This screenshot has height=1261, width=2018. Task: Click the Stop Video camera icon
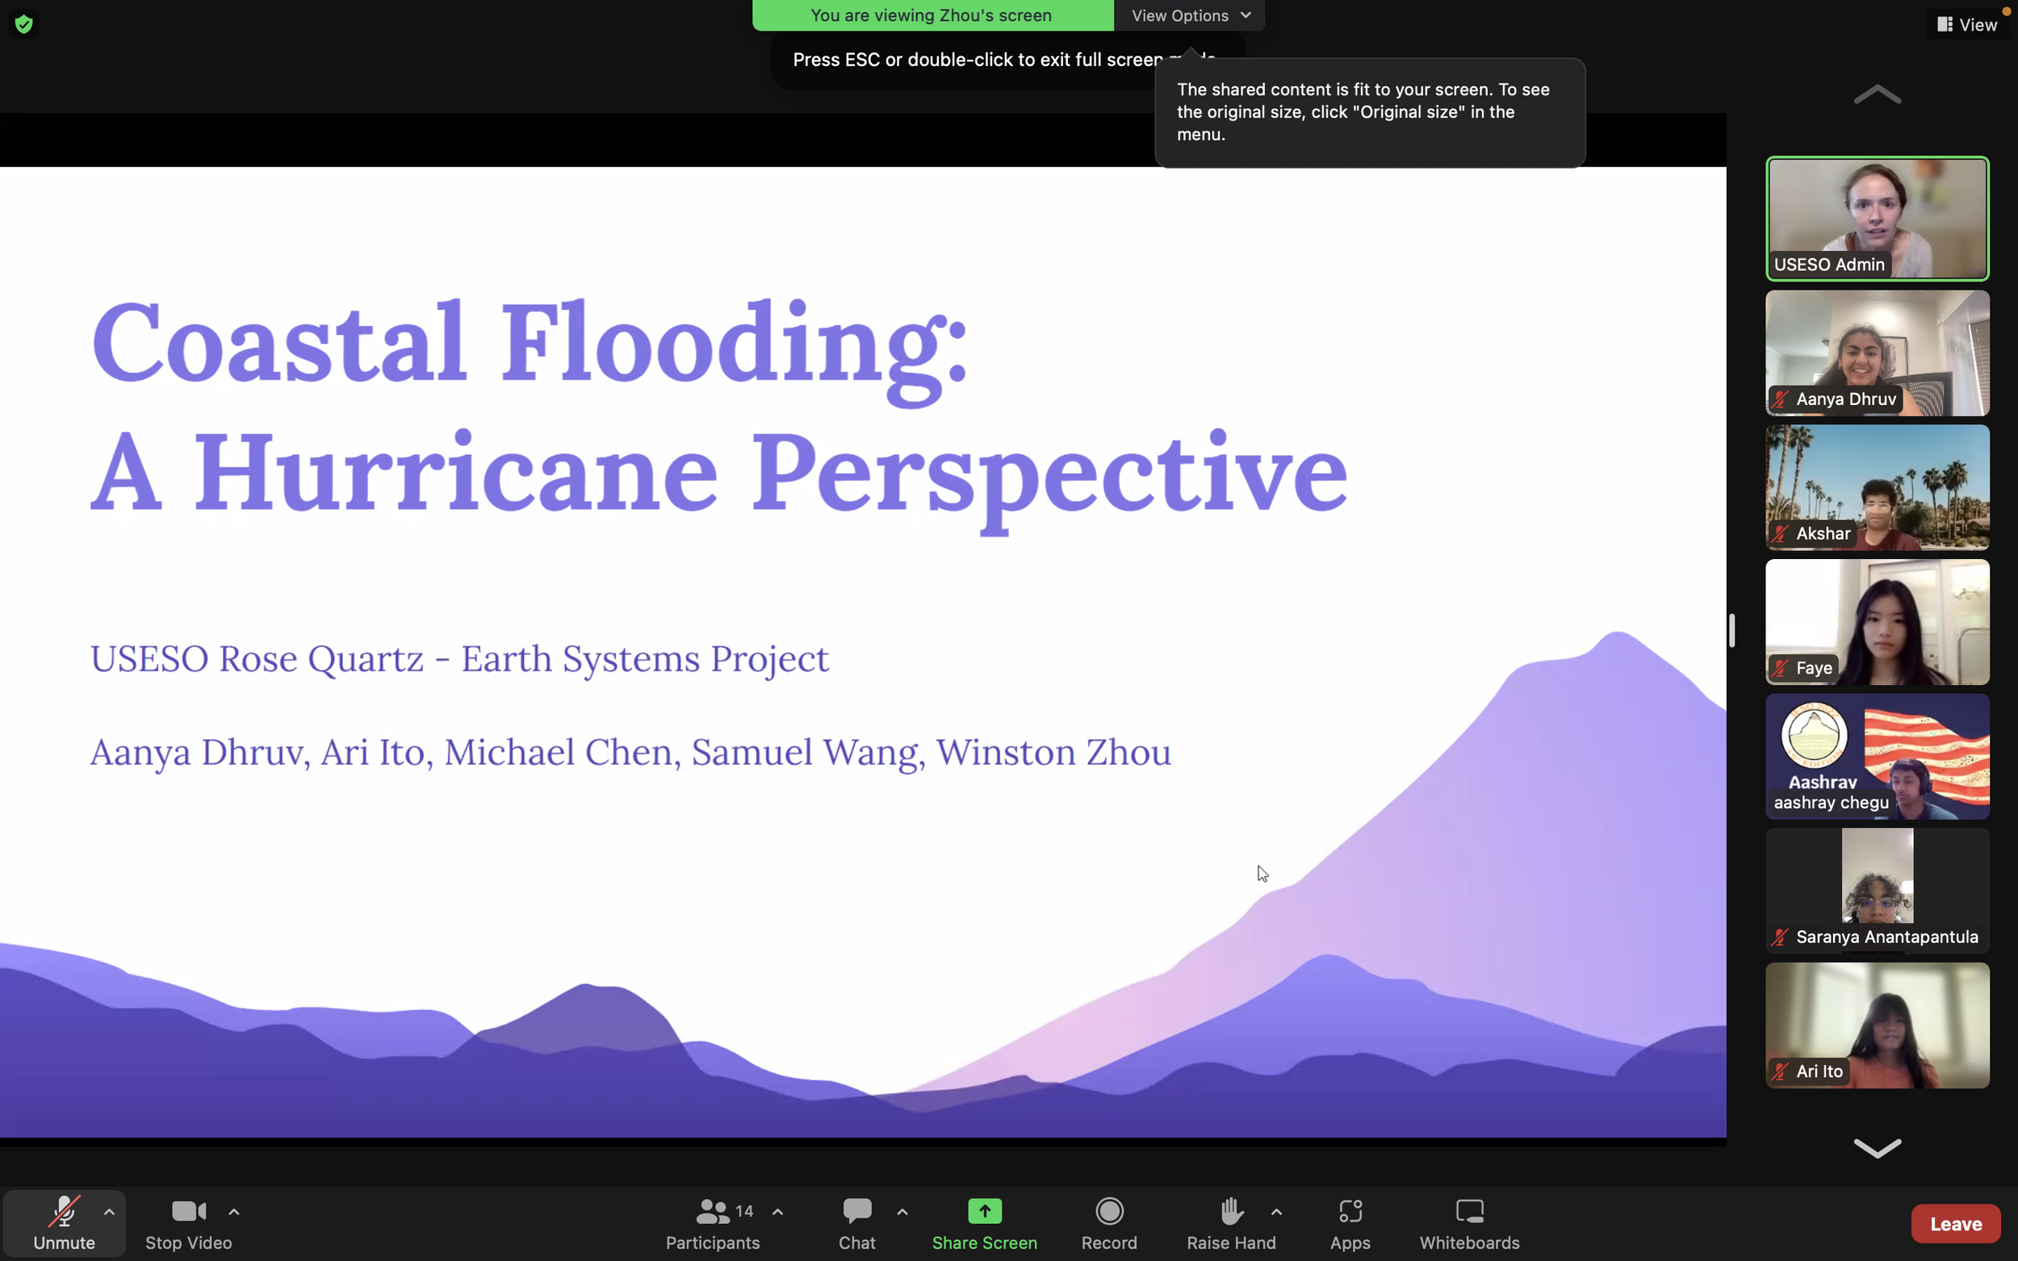(x=189, y=1212)
